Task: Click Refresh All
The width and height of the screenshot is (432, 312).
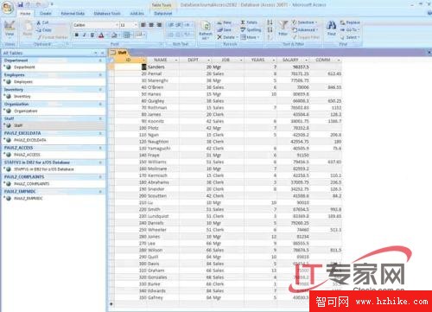Action: (x=206, y=30)
